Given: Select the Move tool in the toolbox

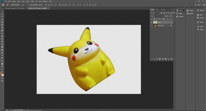Looking at the screenshot, I should [2, 11].
